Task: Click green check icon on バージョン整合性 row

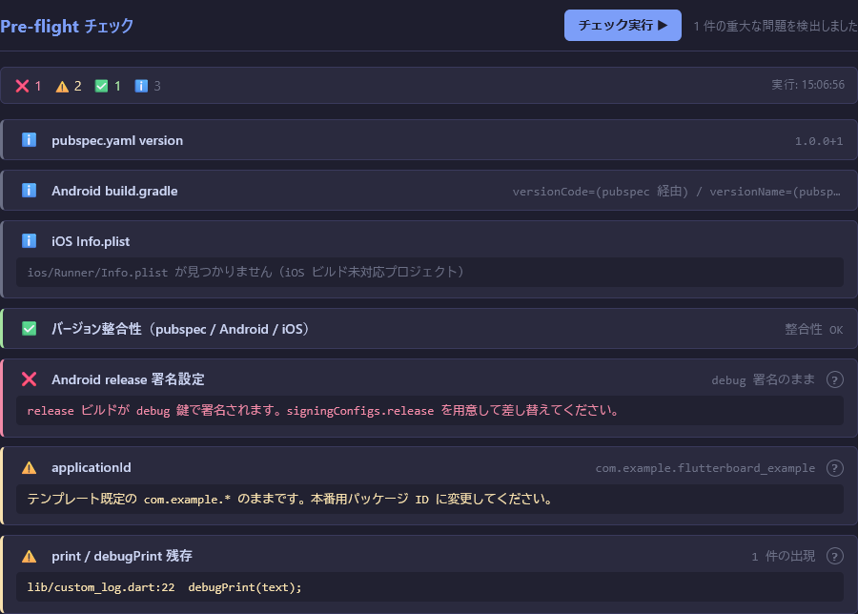Action: click(x=30, y=329)
